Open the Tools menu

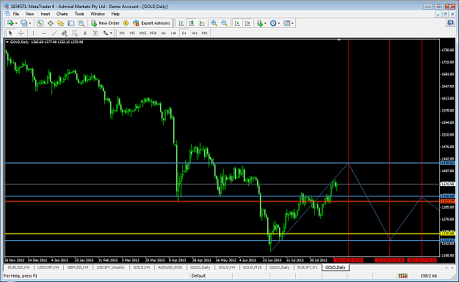(x=79, y=14)
